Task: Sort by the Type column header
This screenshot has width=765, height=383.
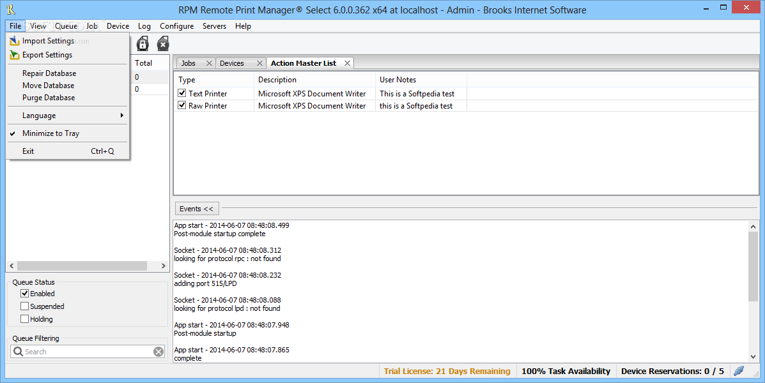Action: 213,79
